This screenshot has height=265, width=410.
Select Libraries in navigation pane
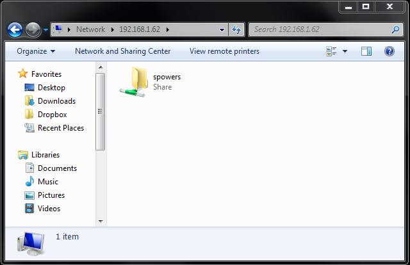[45, 155]
